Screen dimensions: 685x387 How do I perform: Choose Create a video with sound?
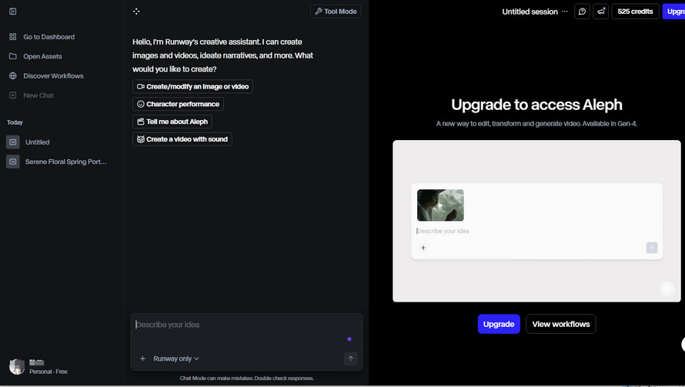pyautogui.click(x=182, y=139)
